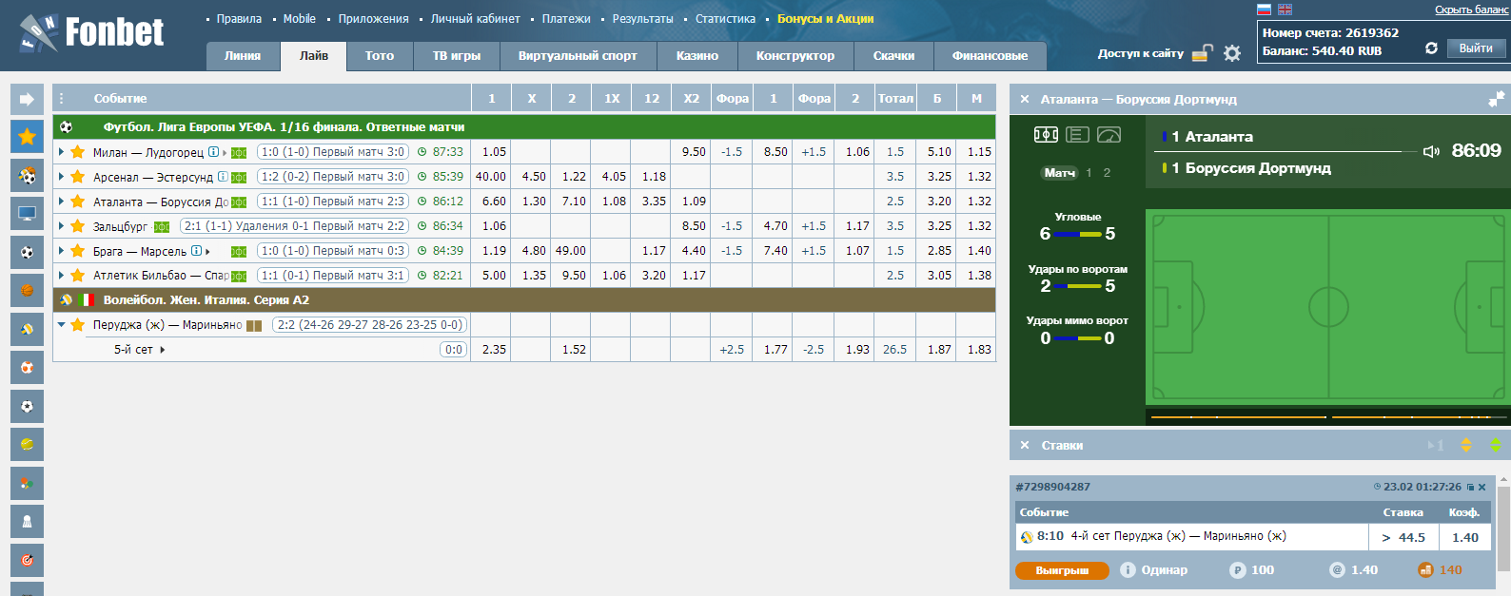
Task: Expand the Атлетик Бильбао event row
Action: click(62, 276)
